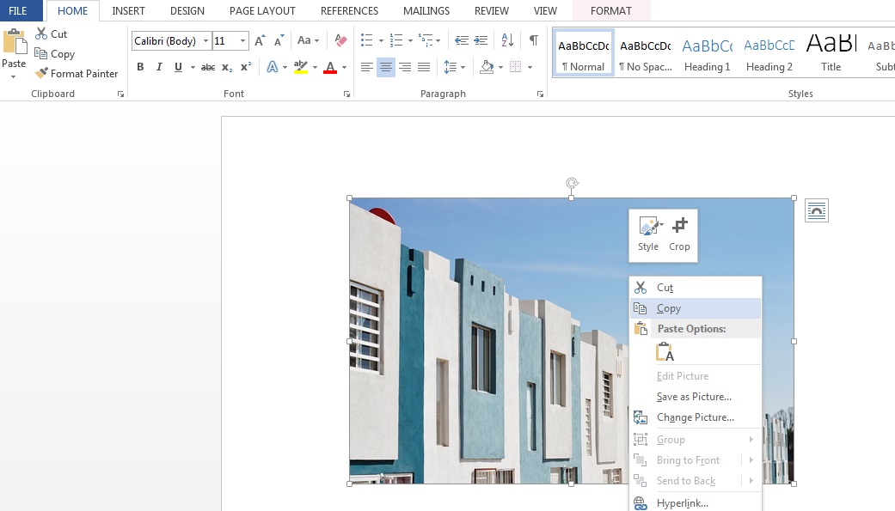This screenshot has width=895, height=511.
Task: Clear all formatting with the eraser icon
Action: (x=340, y=40)
